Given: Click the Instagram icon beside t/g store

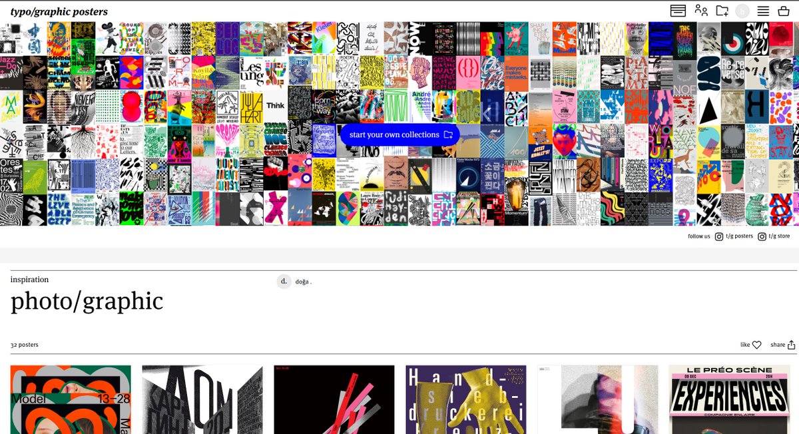Looking at the screenshot, I should 762,236.
